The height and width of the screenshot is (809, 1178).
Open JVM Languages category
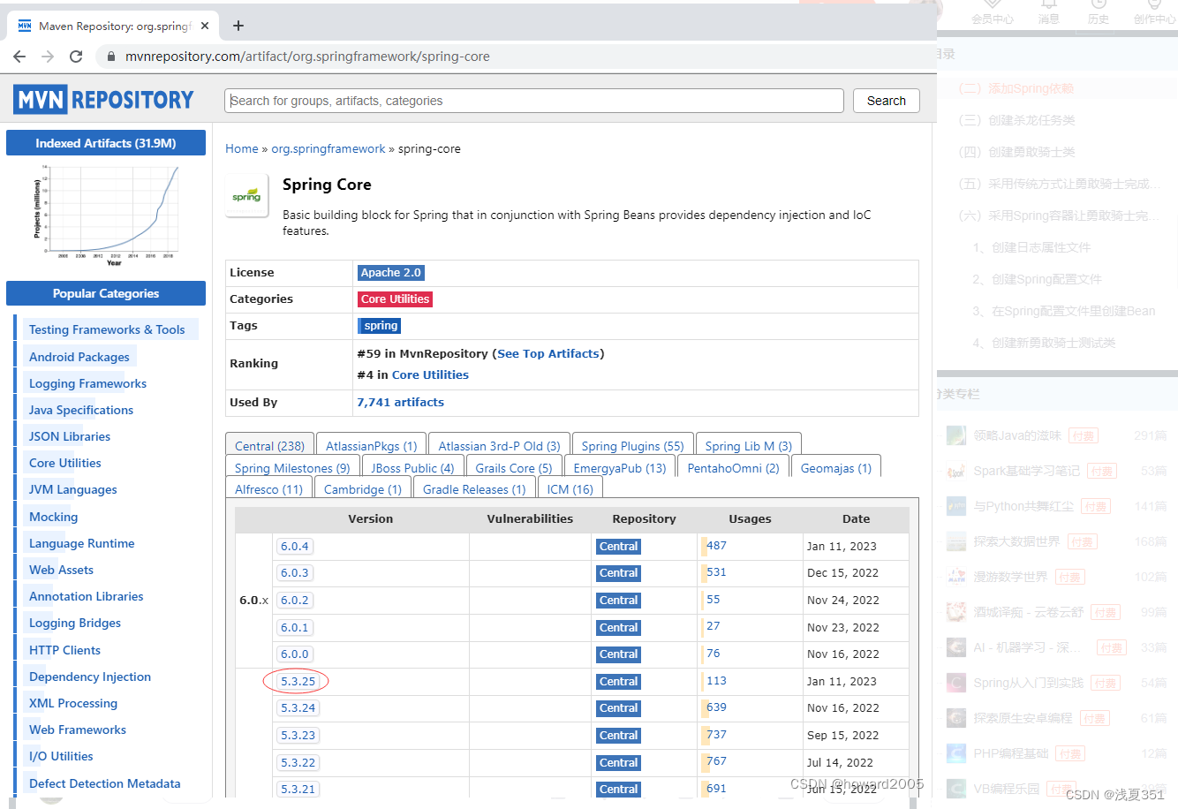tap(72, 489)
